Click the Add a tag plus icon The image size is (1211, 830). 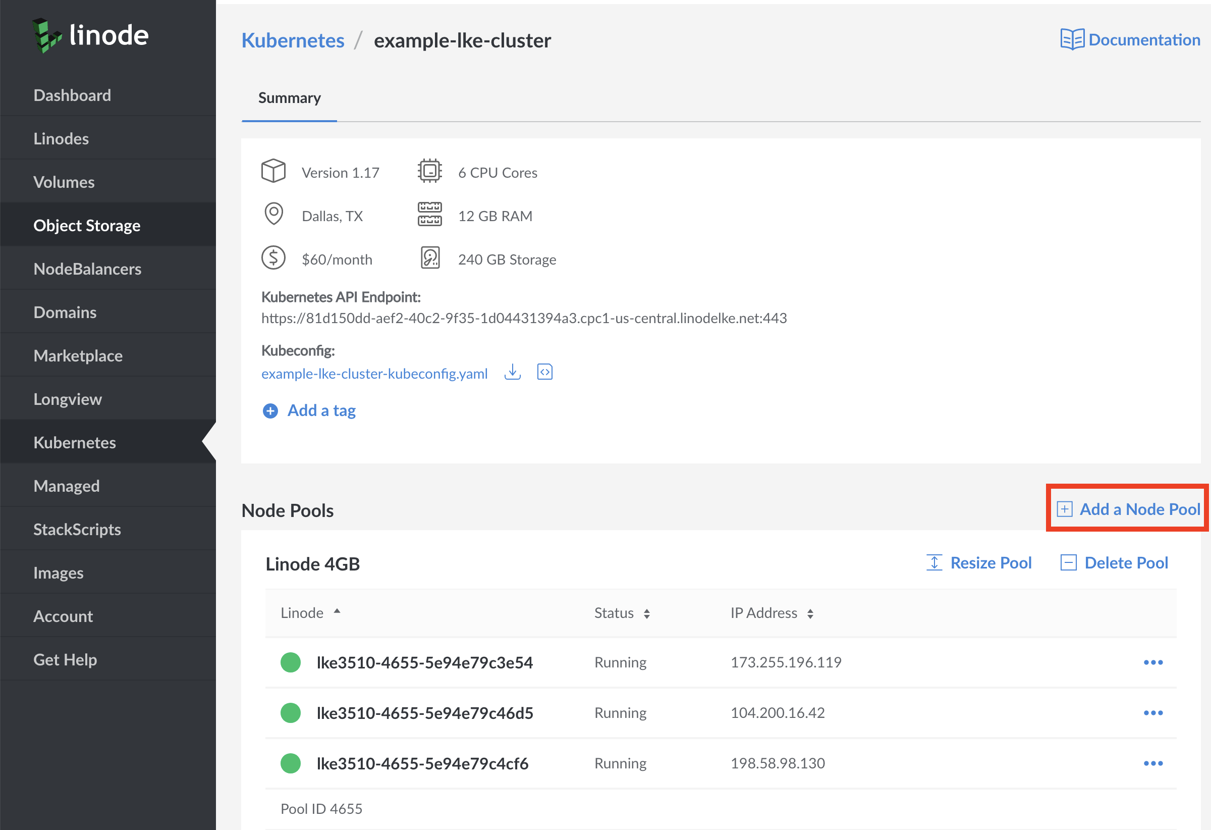(x=270, y=411)
